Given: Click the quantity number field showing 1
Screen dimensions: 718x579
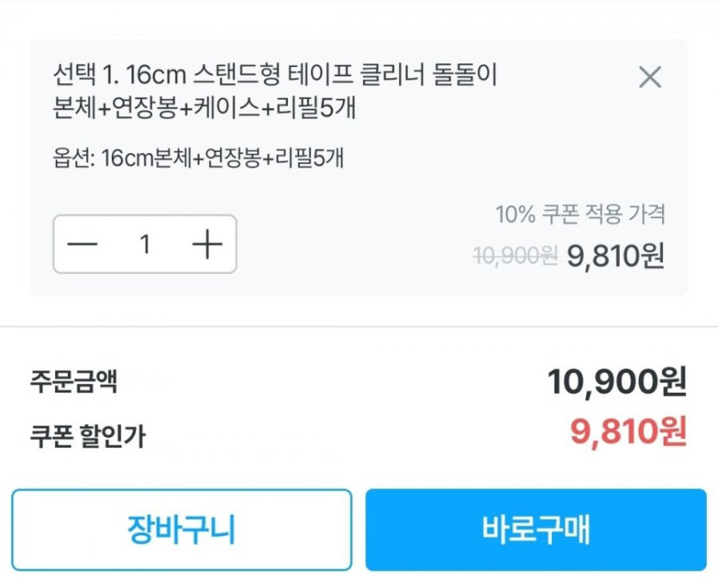Looking at the screenshot, I should pos(145,245).
